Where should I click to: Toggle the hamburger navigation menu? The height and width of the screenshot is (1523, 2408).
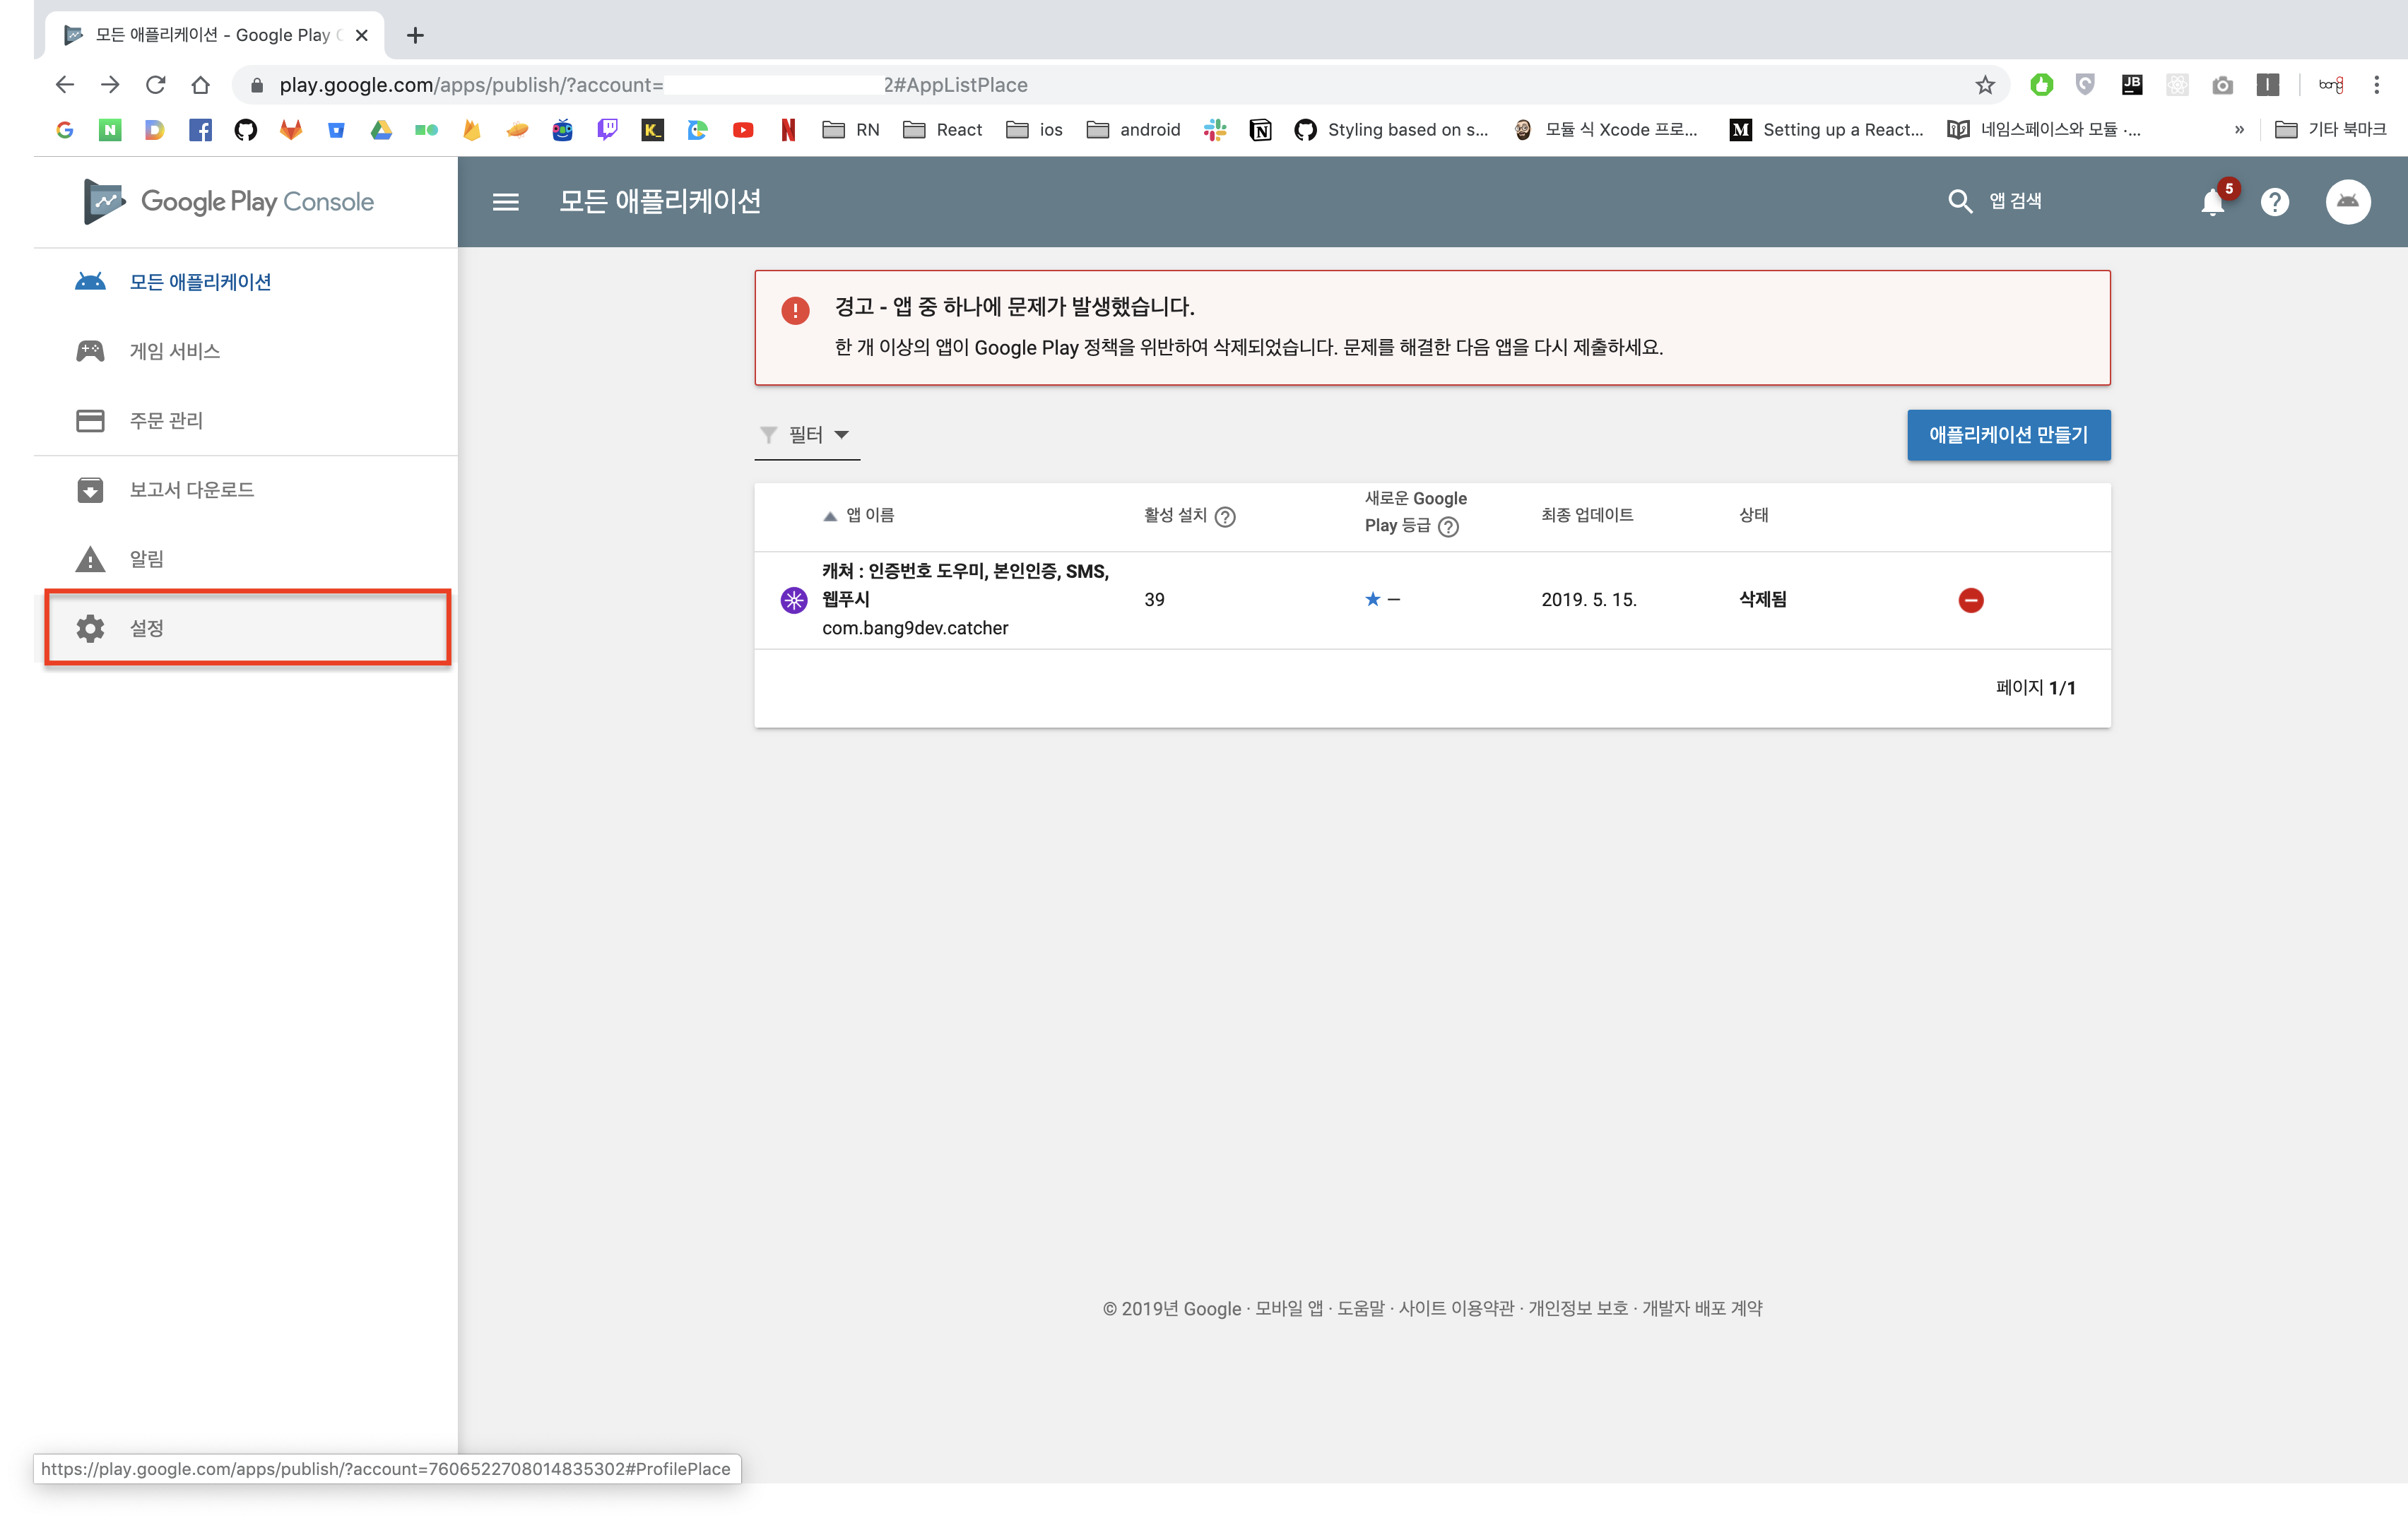(x=506, y=202)
